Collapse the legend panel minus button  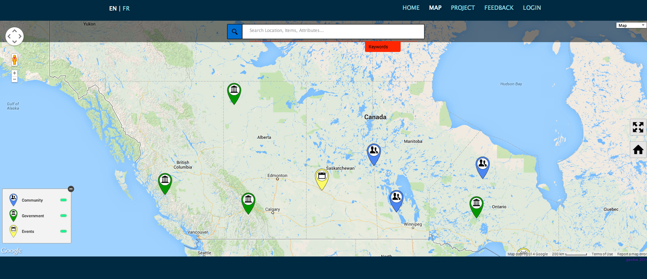[71, 189]
